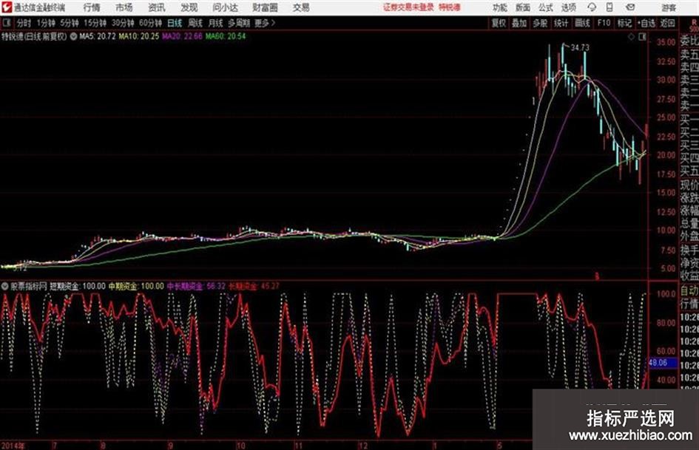This screenshot has width=699, height=450.
Task: Click the 35.00 price axis label
Action: click(666, 42)
